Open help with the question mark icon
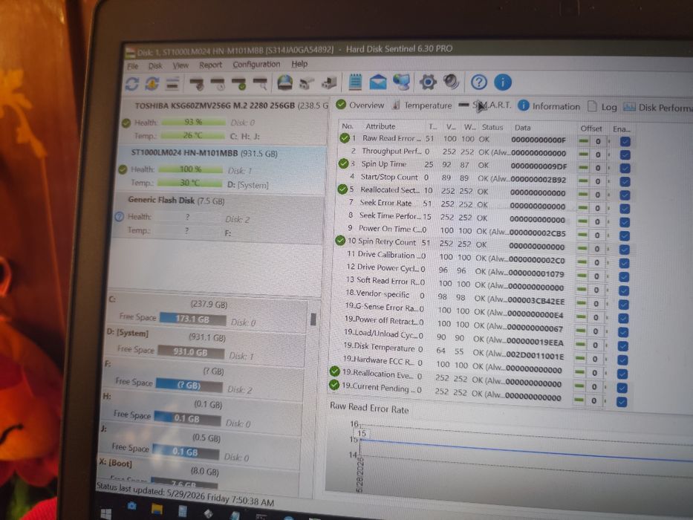Screen dimensions: 693x520 [x=478, y=82]
